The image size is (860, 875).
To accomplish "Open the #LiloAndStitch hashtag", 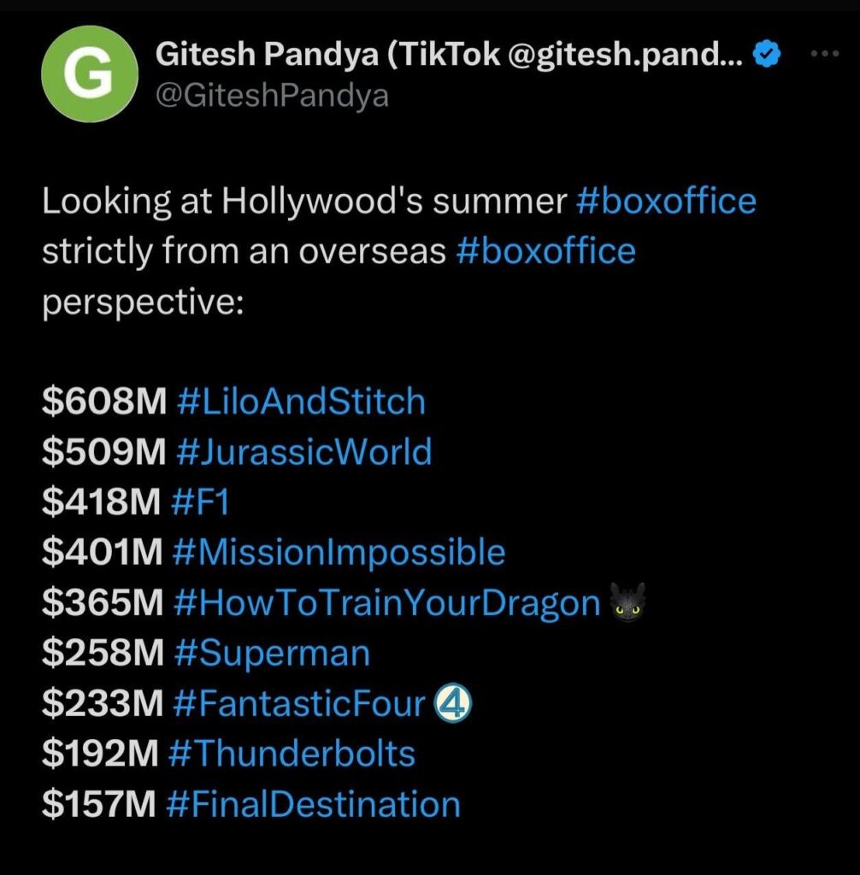I will [x=300, y=402].
